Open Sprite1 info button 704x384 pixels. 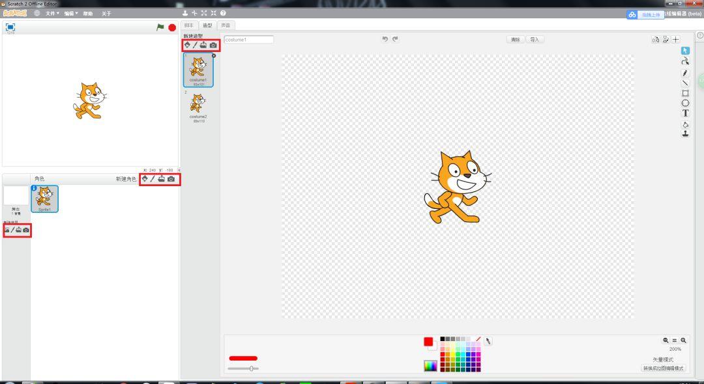[34, 188]
